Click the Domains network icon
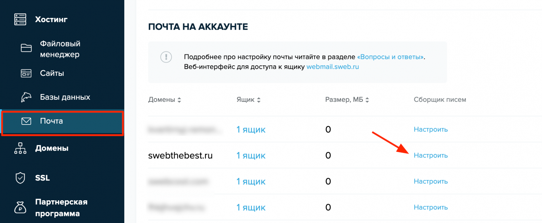This screenshot has width=542, height=223. [20, 148]
